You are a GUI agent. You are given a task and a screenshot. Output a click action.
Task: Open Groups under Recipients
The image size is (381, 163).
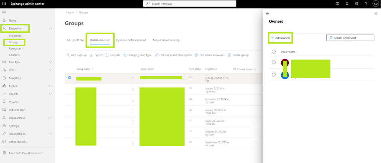[x=13, y=42]
